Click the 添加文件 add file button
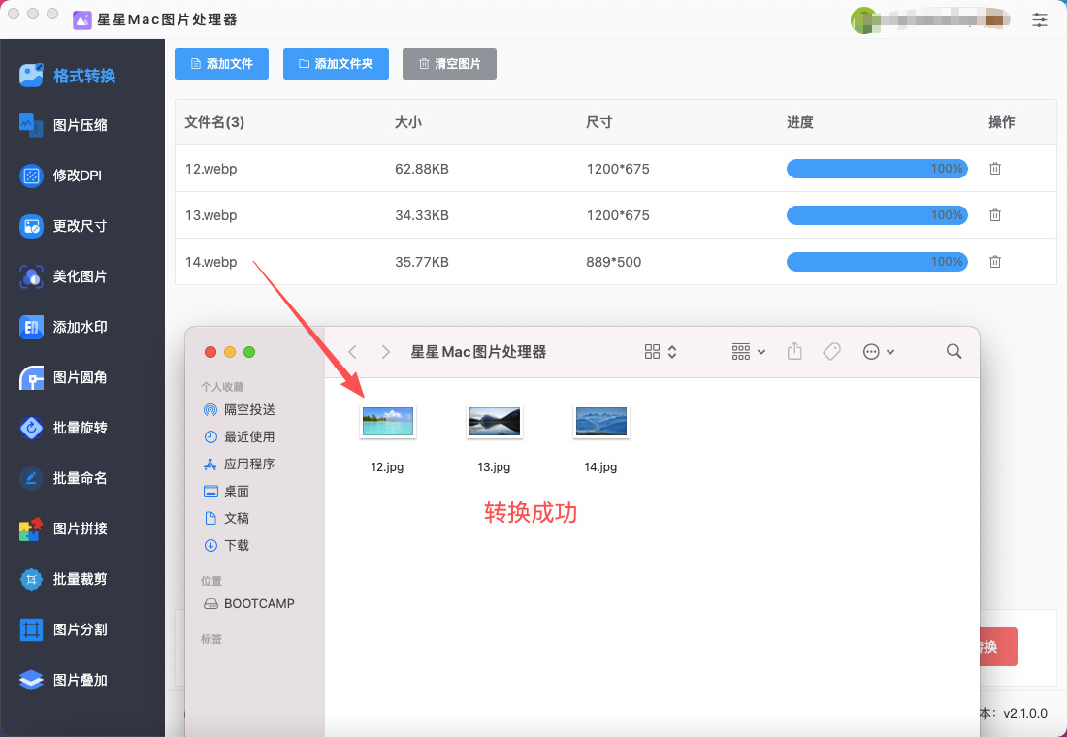This screenshot has height=737, width=1067. 221,64
